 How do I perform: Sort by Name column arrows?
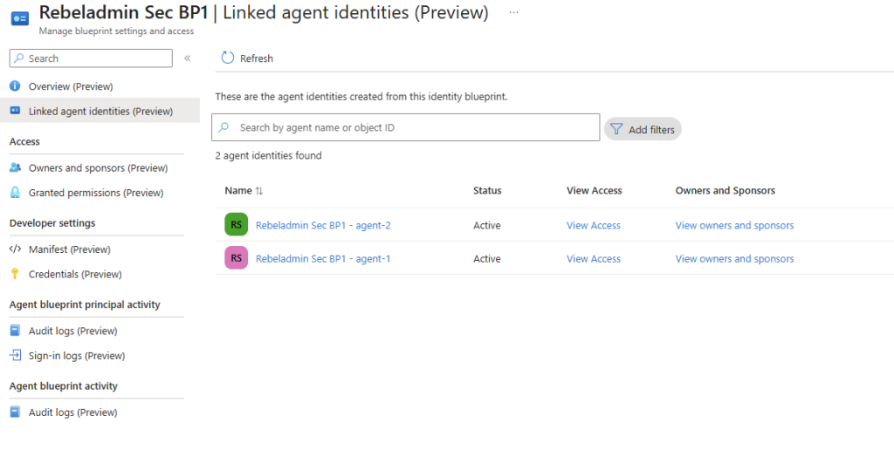click(x=258, y=191)
